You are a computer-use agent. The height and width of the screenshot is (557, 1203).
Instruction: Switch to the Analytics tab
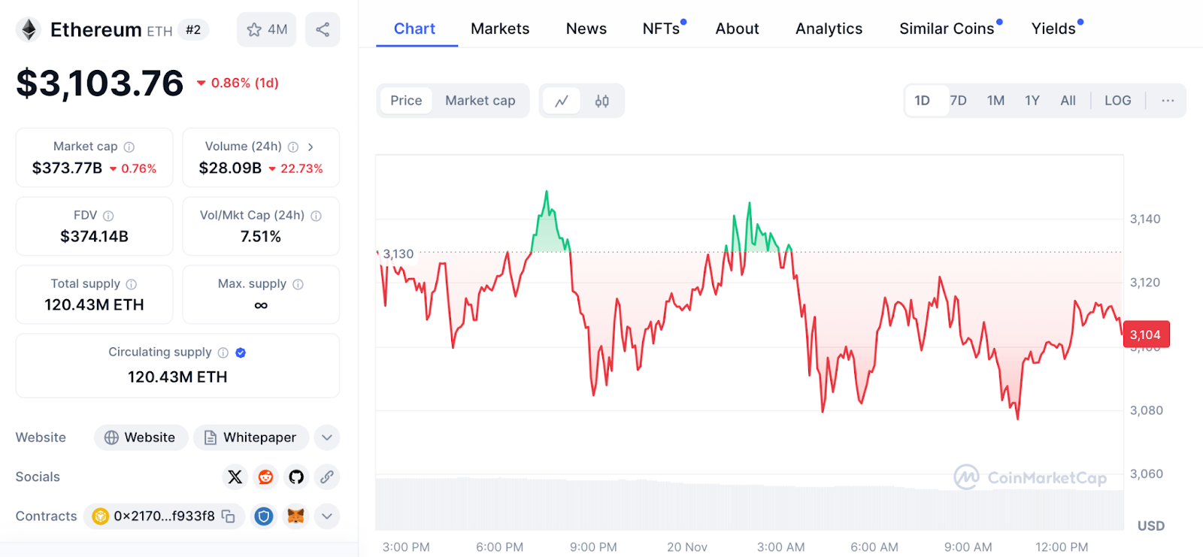click(829, 29)
